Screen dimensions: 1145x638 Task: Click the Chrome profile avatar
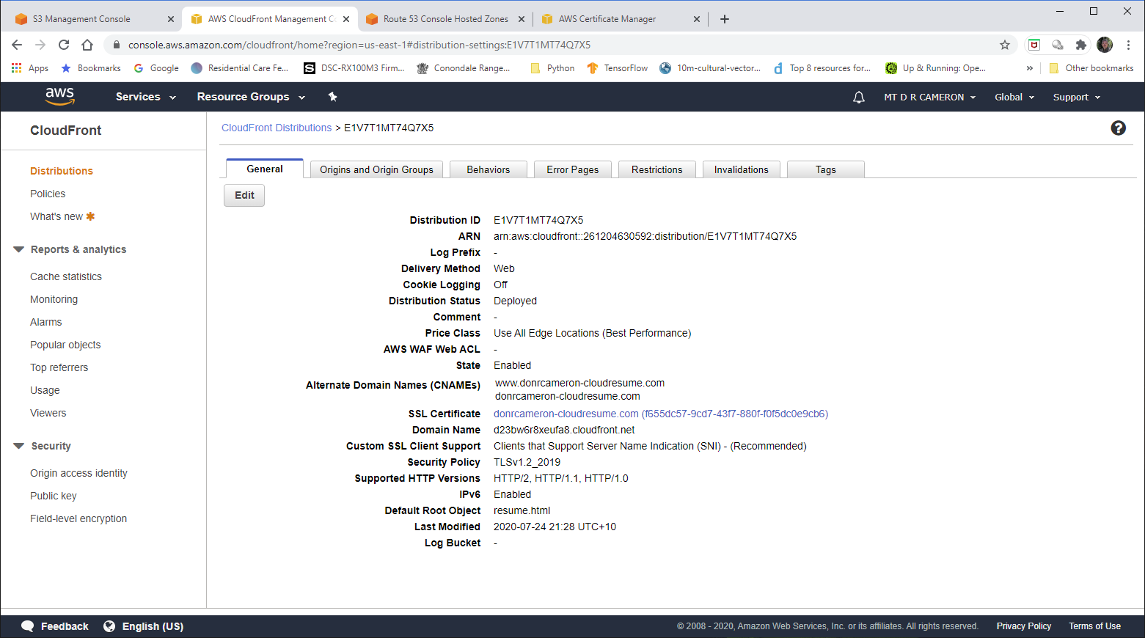1105,45
